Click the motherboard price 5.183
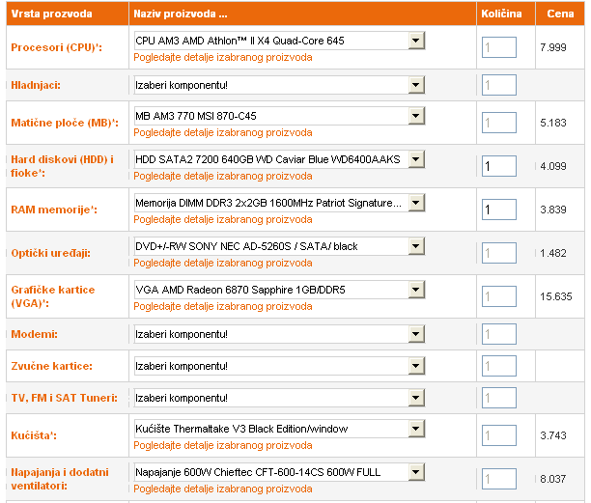 (x=553, y=123)
